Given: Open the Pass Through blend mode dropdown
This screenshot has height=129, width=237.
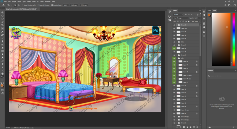Looking at the screenshot, I should tap(181, 18).
